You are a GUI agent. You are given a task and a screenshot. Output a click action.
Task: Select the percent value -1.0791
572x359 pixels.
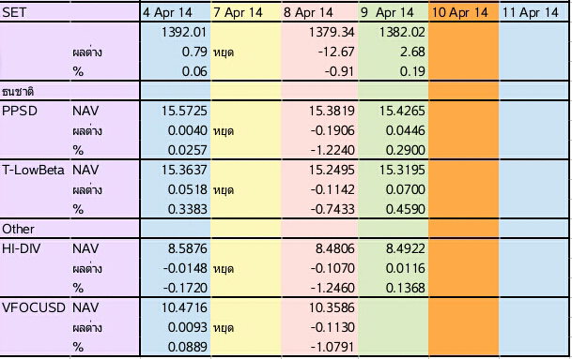pyautogui.click(x=332, y=347)
